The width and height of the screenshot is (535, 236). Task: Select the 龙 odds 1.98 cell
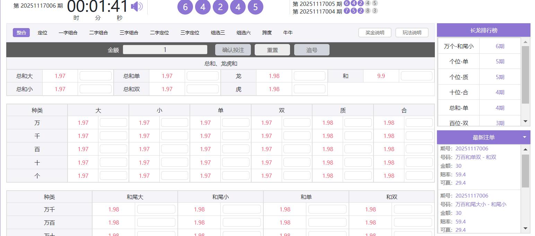pos(274,76)
